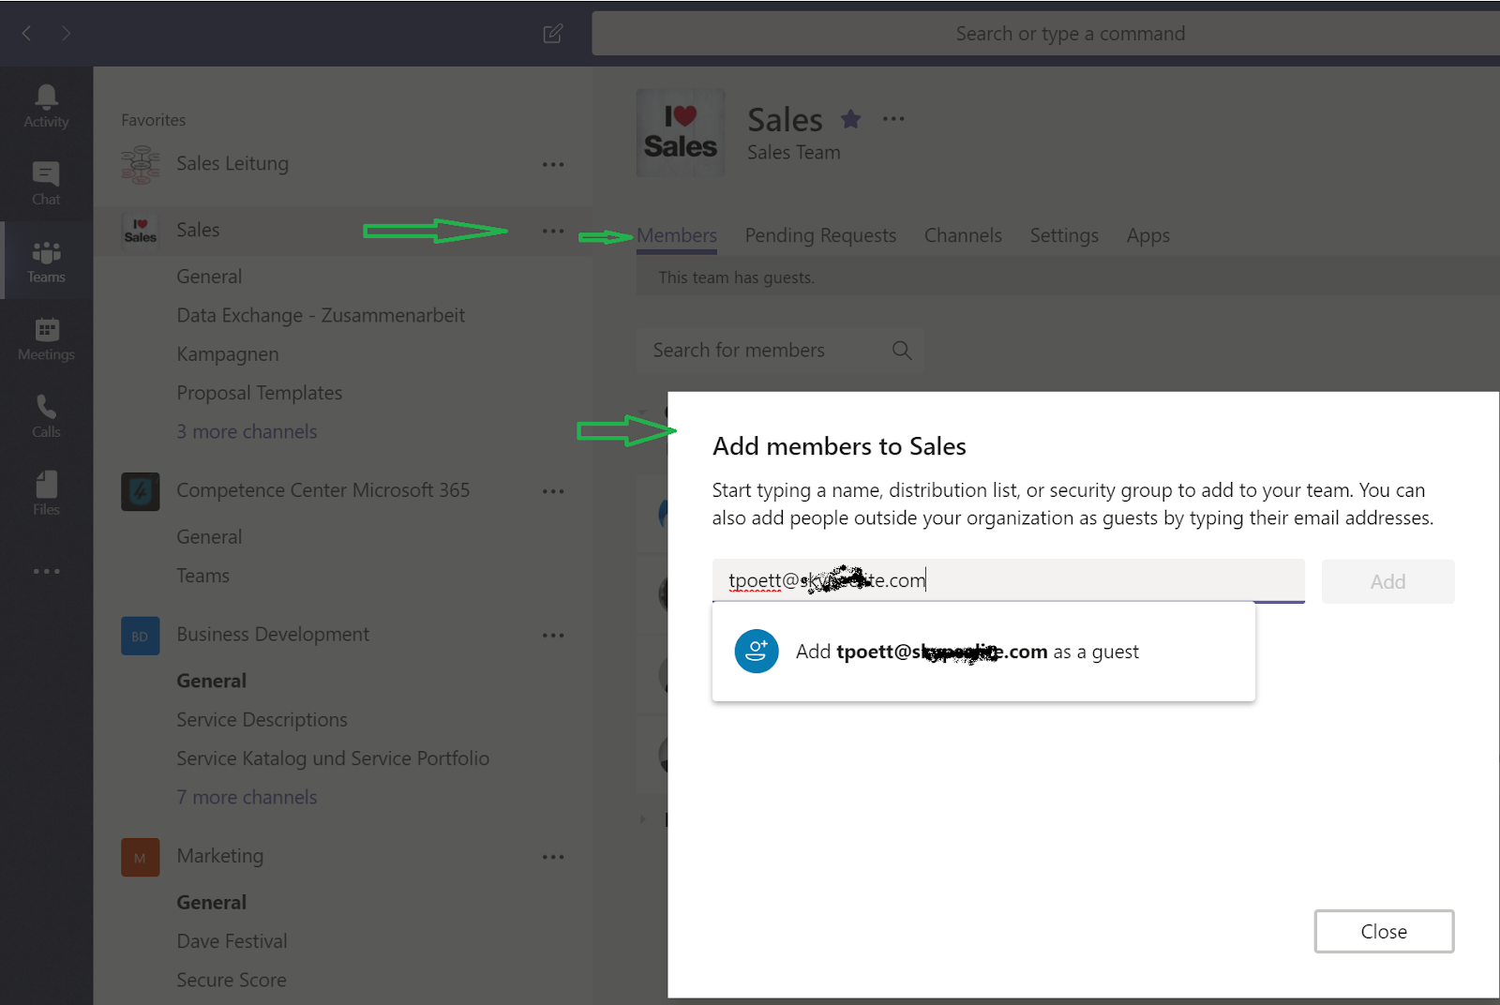Close the Add members dialog
Viewport: 1500px width, 1005px height.
coord(1384,931)
